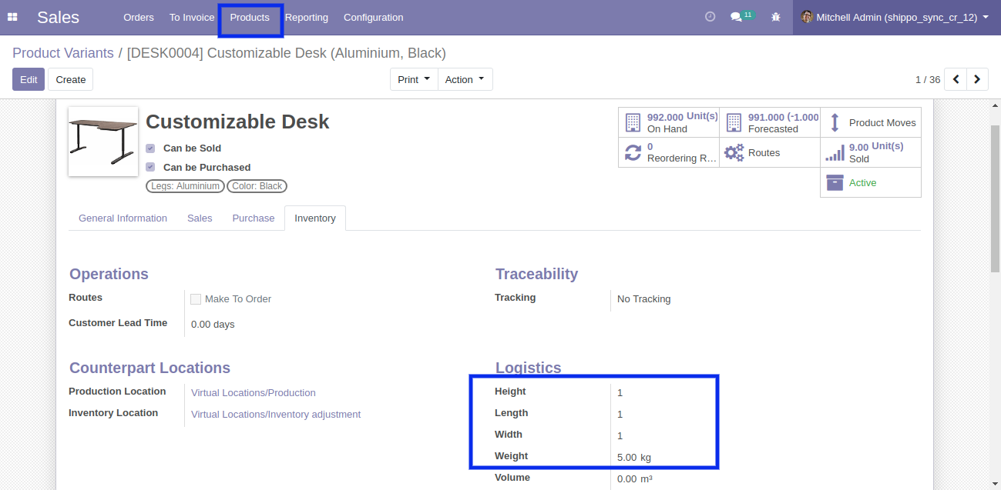Open the apps grid menu icon
This screenshot has height=490, width=1001.
(12, 17)
